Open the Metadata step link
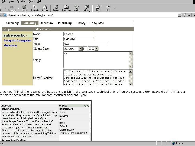Image resolution: width=195 pixels, height=146 pixels. pos(10,45)
